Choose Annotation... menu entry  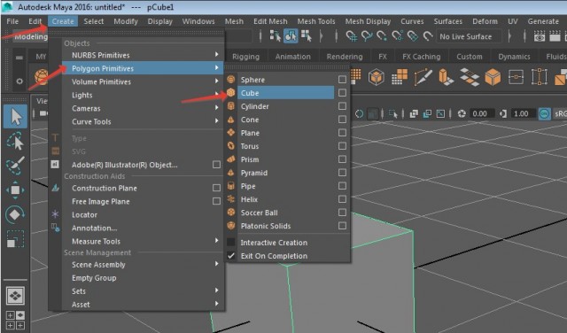tap(95, 228)
